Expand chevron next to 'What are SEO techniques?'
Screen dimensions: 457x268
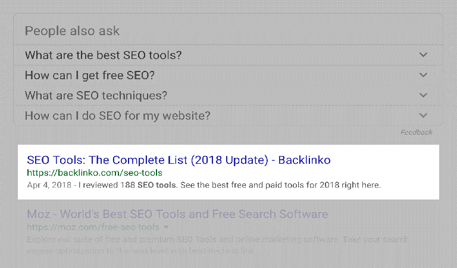pyautogui.click(x=423, y=95)
